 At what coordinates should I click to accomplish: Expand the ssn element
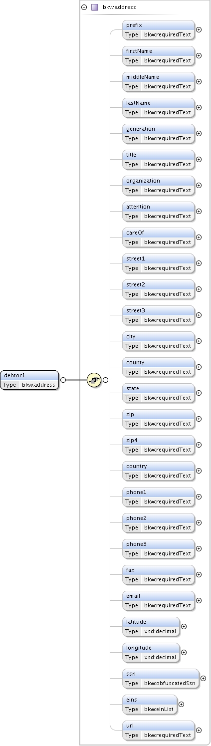click(203, 678)
